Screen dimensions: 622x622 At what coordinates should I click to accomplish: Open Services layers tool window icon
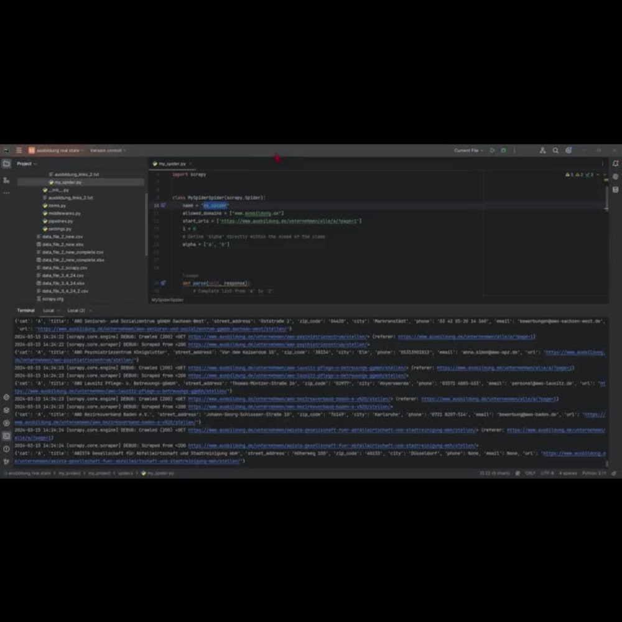point(6,410)
